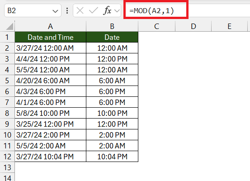Select cell B8 showing 10:00 PM

click(112, 113)
